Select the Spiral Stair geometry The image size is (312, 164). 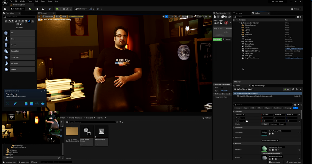coord(19,63)
